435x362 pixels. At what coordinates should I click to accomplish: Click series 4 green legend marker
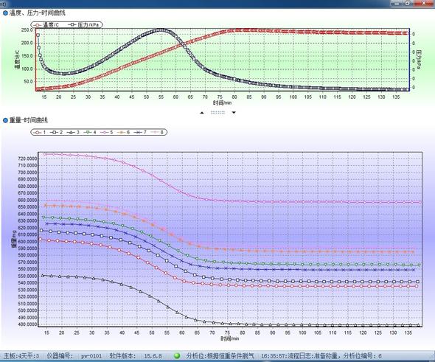pyautogui.click(x=88, y=132)
